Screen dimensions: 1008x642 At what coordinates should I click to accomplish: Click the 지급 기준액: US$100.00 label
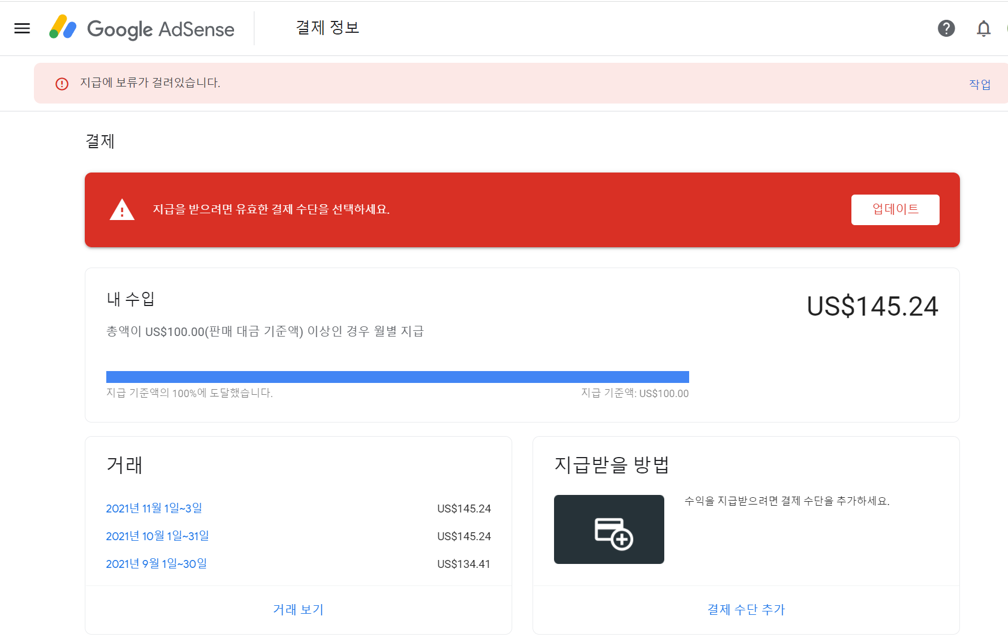[x=635, y=393]
